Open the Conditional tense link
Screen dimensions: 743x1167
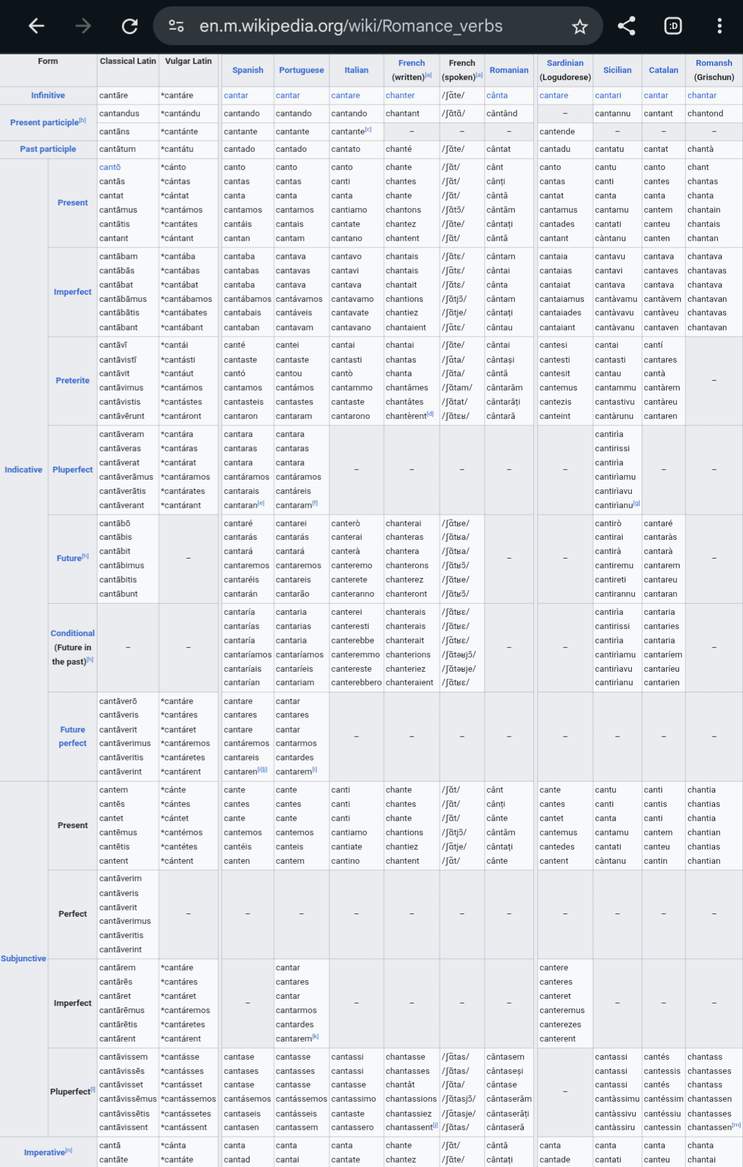pyautogui.click(x=72, y=633)
